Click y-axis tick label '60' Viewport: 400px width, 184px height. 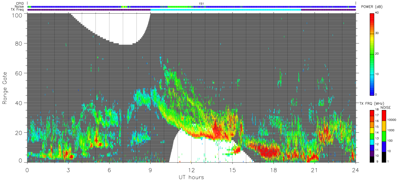19,73
